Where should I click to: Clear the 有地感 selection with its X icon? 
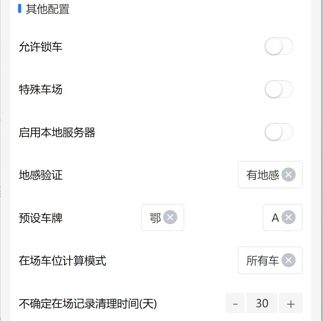288,174
